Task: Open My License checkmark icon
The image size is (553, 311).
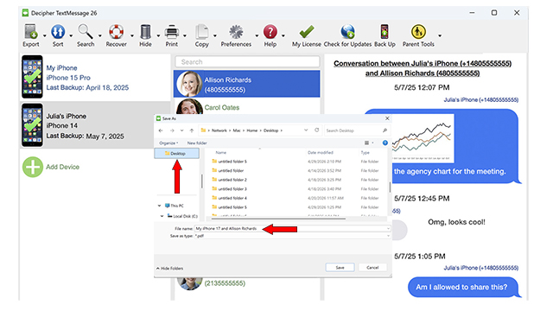Action: pos(307,32)
